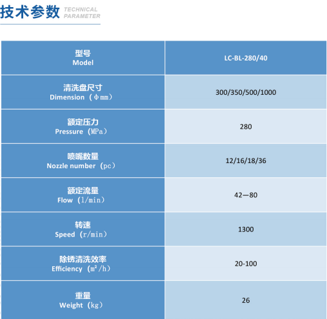This screenshot has width=327, height=319.
Task: Click the 额定压力 Pressure label cell
Action: pos(83,126)
